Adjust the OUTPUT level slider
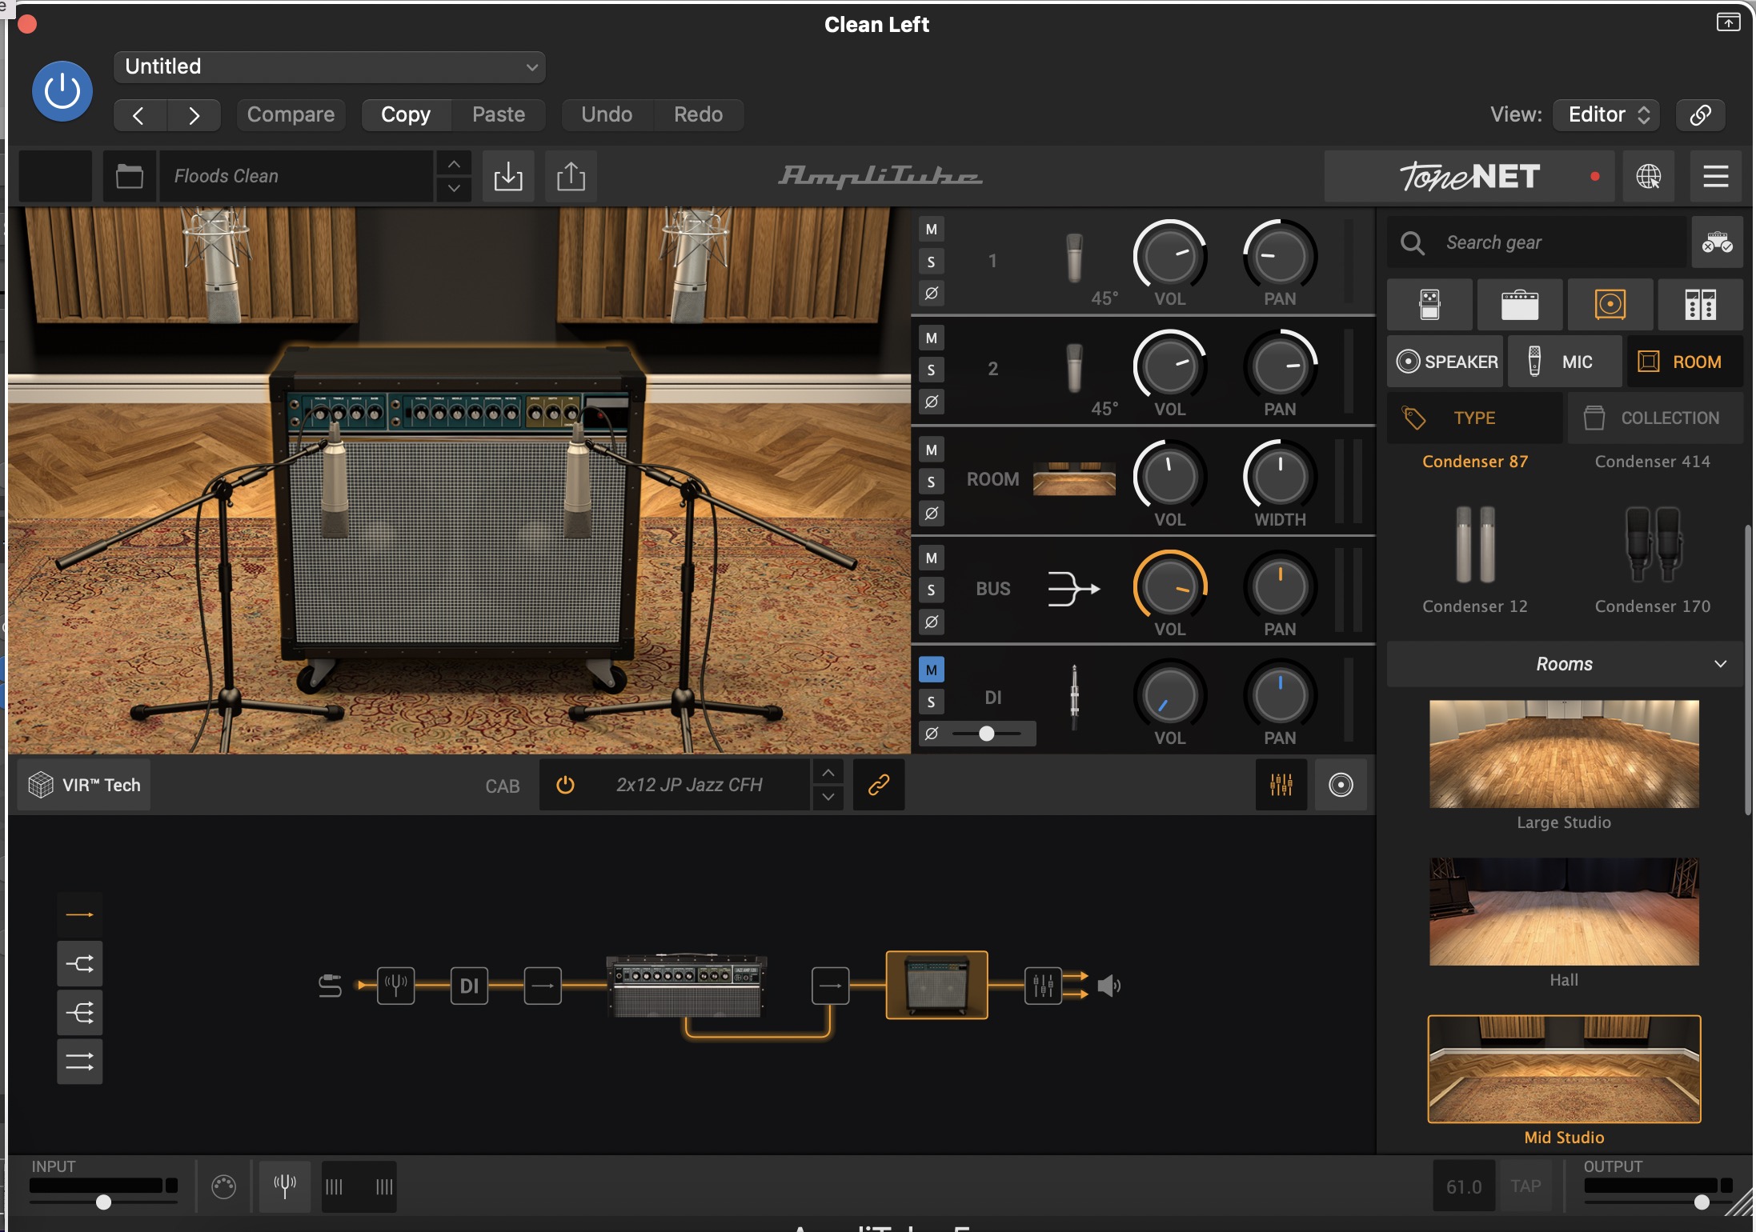Screen dimensions: 1756x1232 [x=1702, y=1202]
